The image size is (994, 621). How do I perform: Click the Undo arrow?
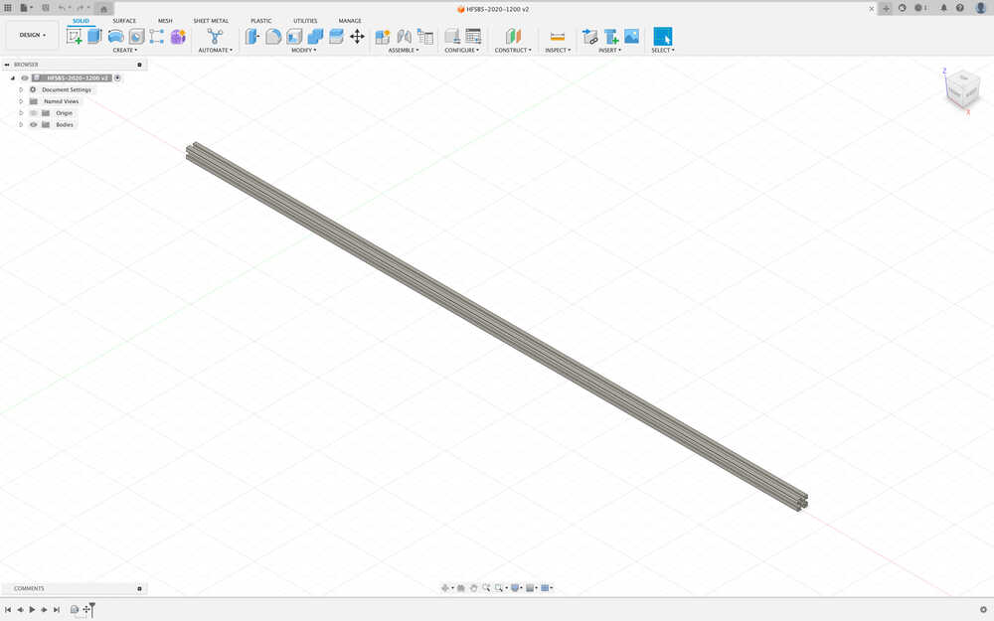64,8
